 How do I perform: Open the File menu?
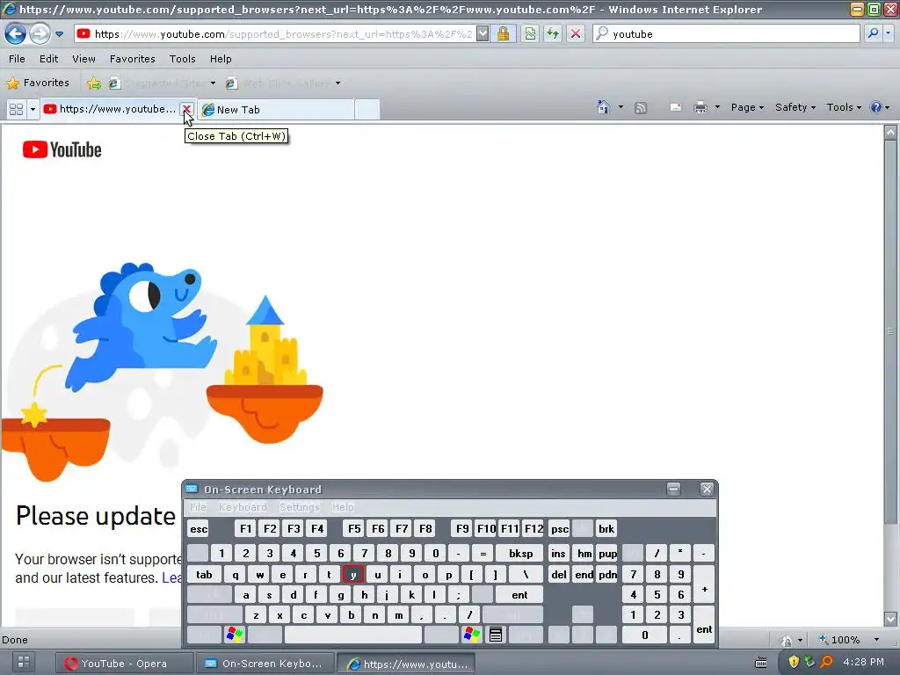point(17,59)
